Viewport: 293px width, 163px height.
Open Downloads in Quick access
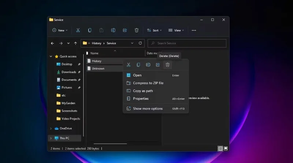pyautogui.click(x=69, y=72)
